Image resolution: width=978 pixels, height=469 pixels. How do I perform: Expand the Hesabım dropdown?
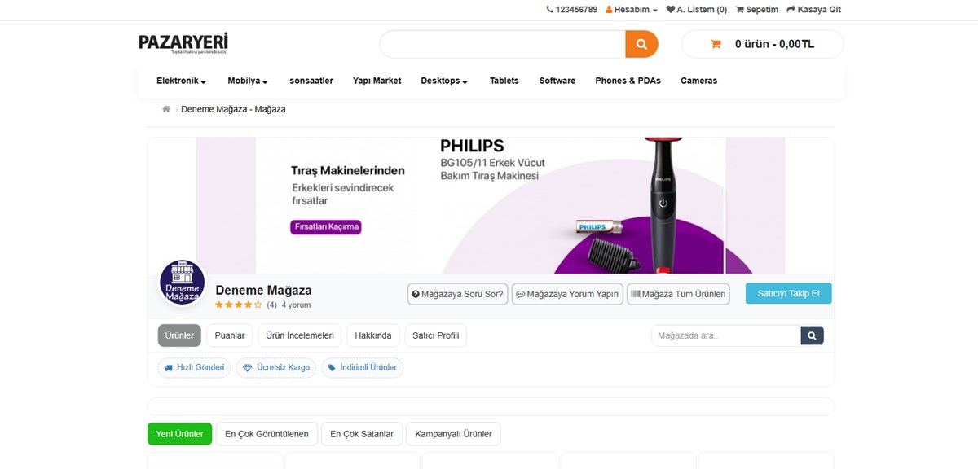[632, 10]
